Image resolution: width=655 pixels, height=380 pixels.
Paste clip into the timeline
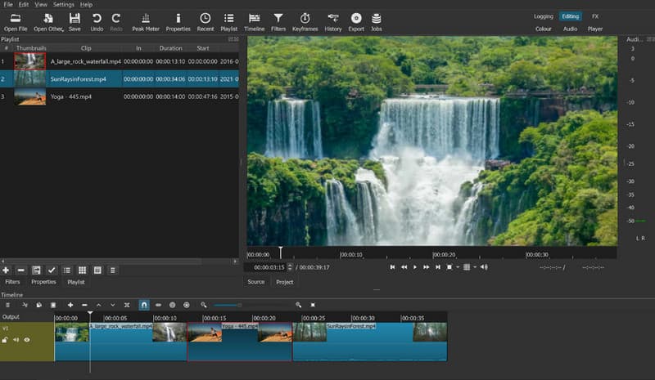[53, 305]
